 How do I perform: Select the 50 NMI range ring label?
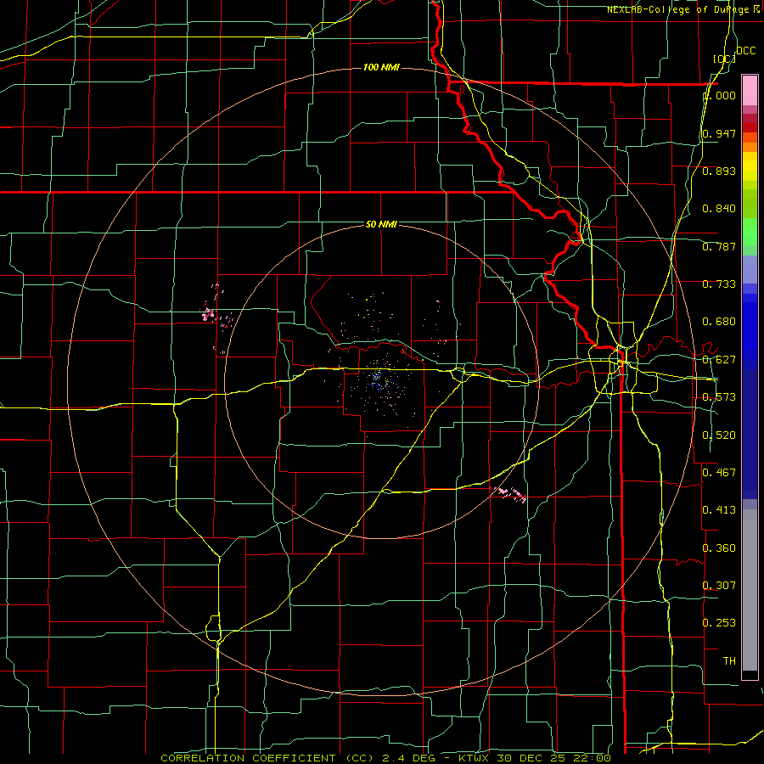[381, 224]
